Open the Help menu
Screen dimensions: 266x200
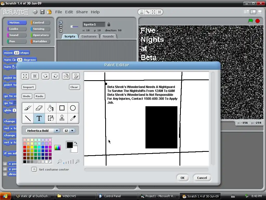tap(95, 12)
